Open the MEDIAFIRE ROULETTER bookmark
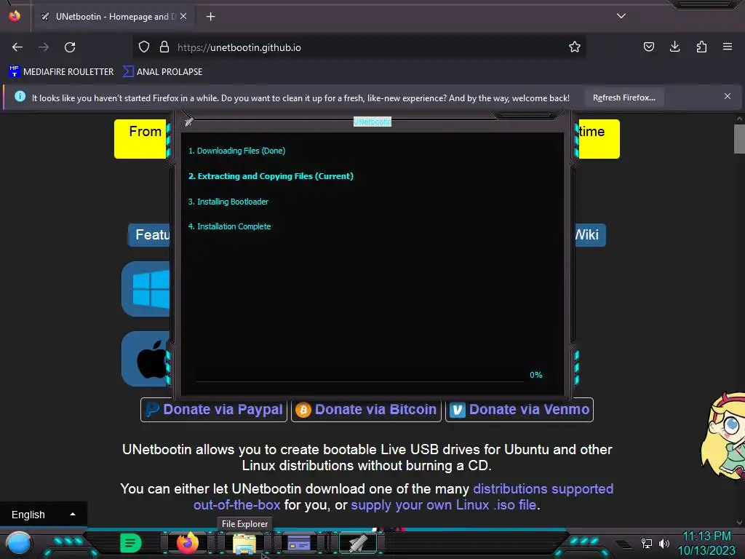 click(x=61, y=72)
